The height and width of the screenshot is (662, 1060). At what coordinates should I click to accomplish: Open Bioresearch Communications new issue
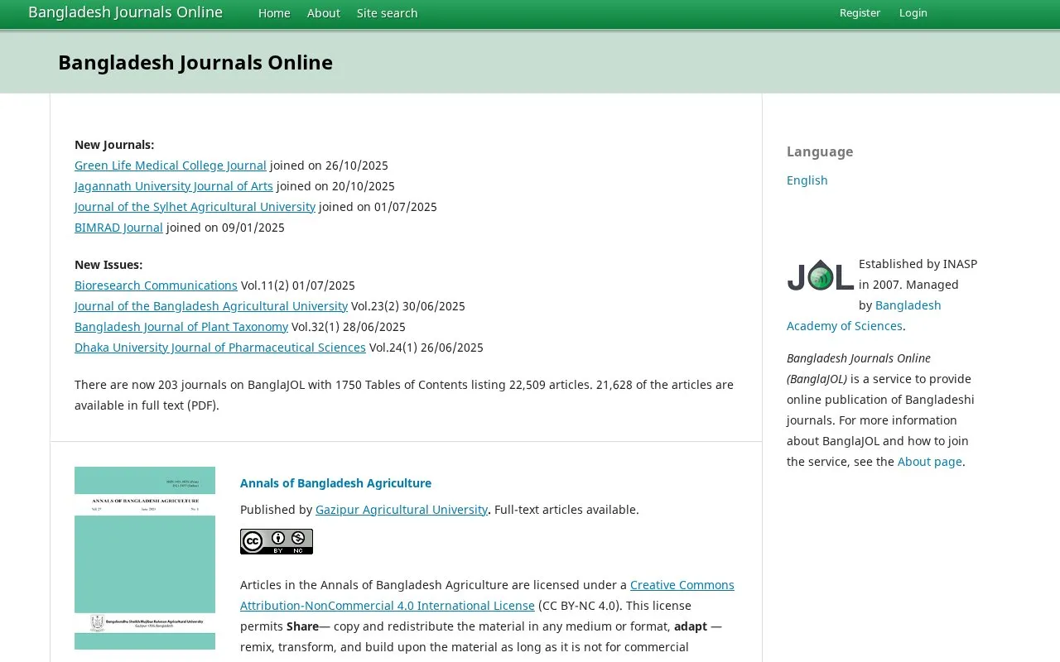point(156,285)
